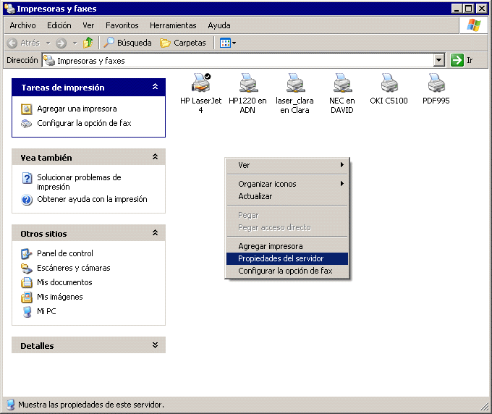Image resolution: width=492 pixels, height=414 pixels.
Task: Collapse the Otros sitios panel
Action: point(155,233)
